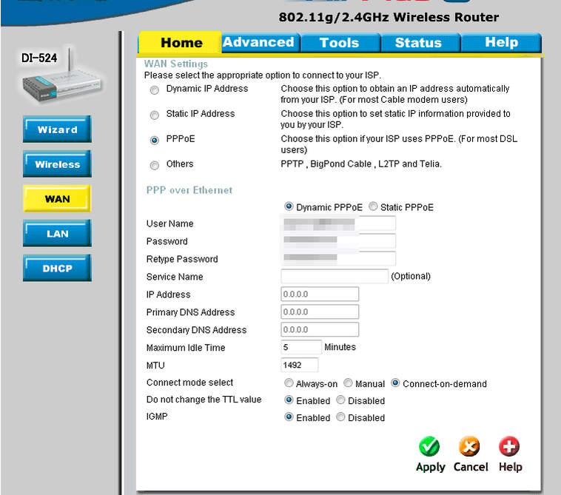The image size is (561, 495).
Task: Open the DHCP settings page
Action: pos(57,269)
